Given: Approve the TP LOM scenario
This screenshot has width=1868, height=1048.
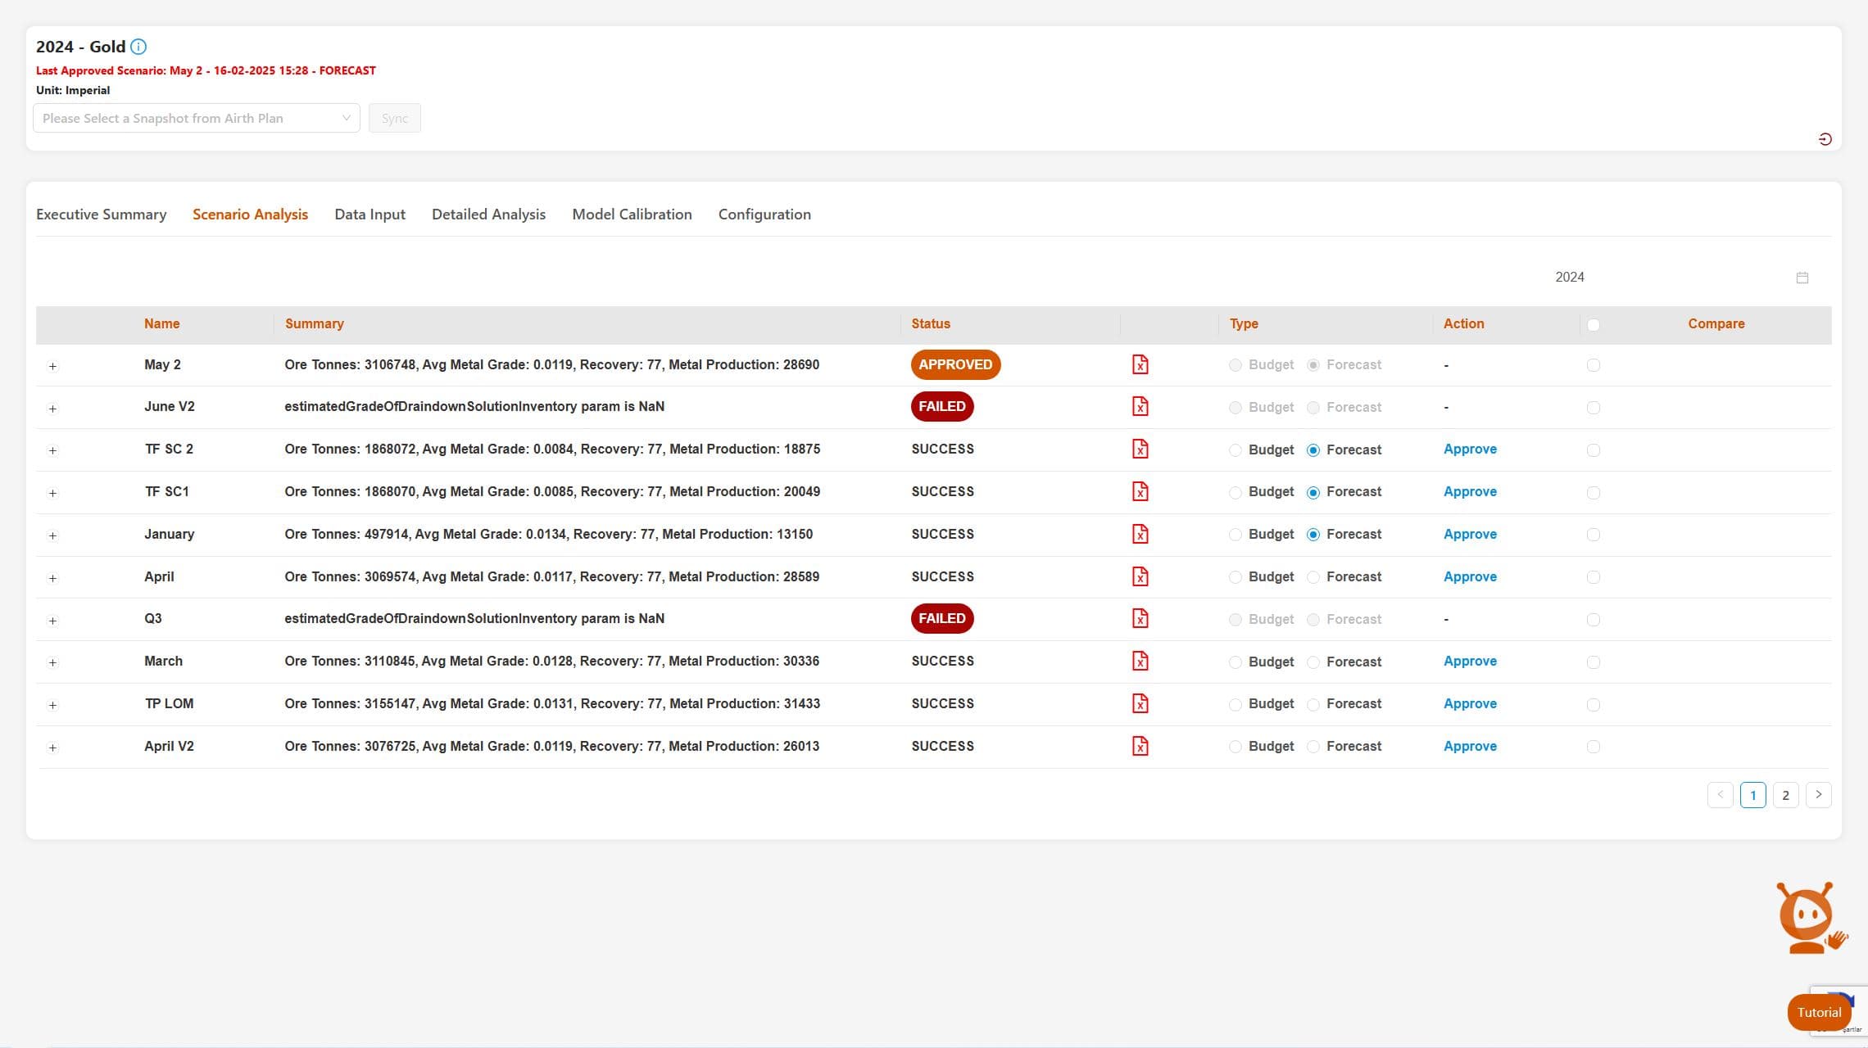Looking at the screenshot, I should coord(1470,703).
